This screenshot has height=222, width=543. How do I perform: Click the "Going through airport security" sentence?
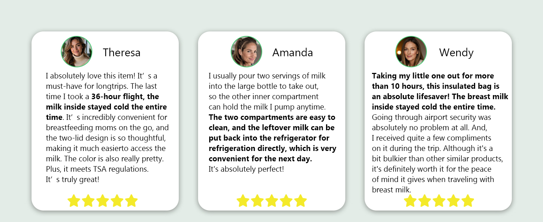click(431, 118)
